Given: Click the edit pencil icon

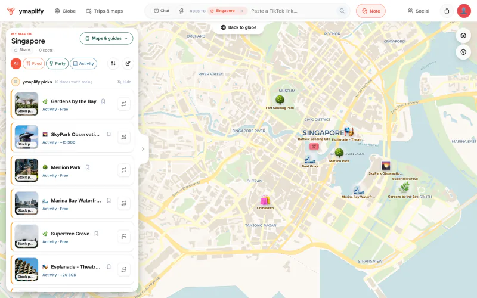Looking at the screenshot, I should tap(128, 63).
